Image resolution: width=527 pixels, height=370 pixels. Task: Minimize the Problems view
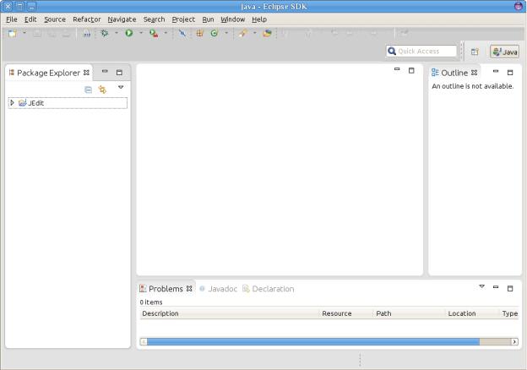point(496,287)
